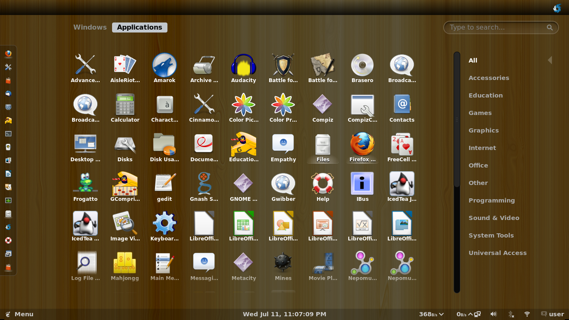Open Firefox from the left dock
Viewport: 569px width, 320px height.
click(x=9, y=53)
